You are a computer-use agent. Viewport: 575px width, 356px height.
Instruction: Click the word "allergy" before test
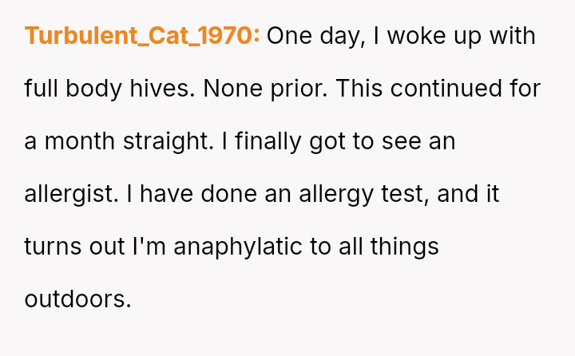(336, 194)
